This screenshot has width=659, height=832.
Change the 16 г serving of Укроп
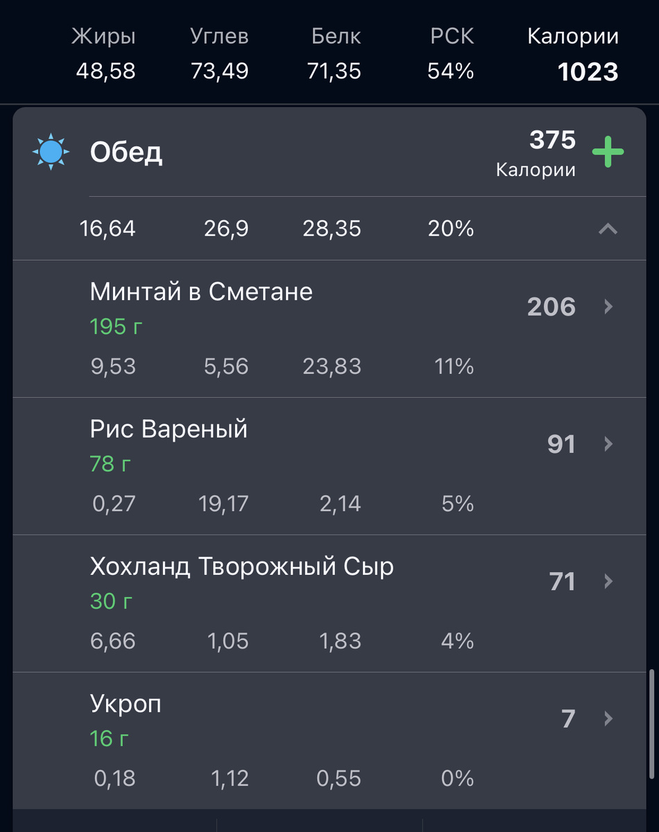click(110, 738)
